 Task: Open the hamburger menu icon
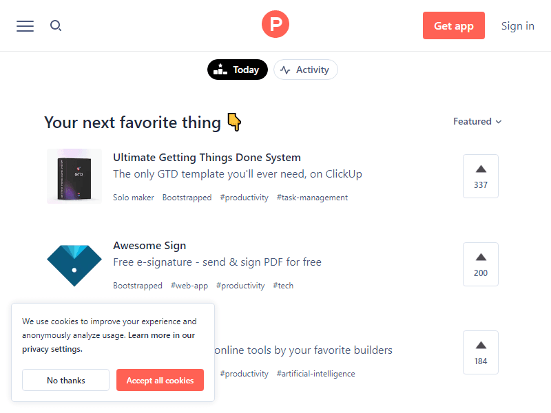[x=25, y=26]
